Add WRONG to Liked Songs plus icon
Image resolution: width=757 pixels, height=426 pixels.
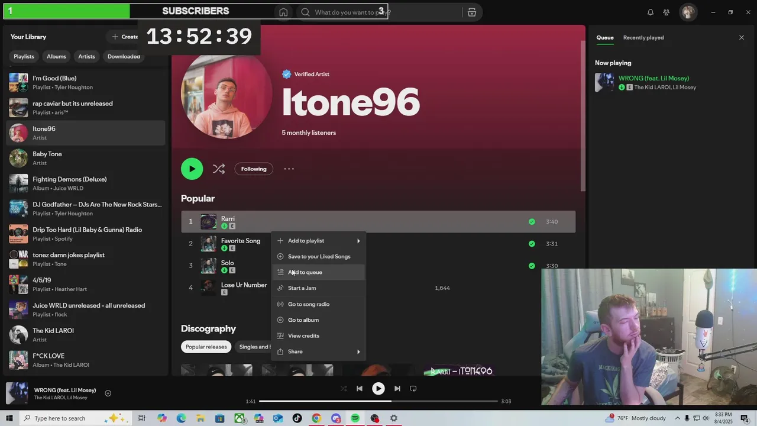click(x=108, y=393)
